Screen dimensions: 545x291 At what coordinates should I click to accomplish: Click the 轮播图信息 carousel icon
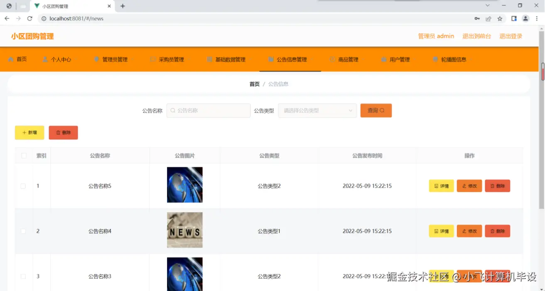click(435, 59)
